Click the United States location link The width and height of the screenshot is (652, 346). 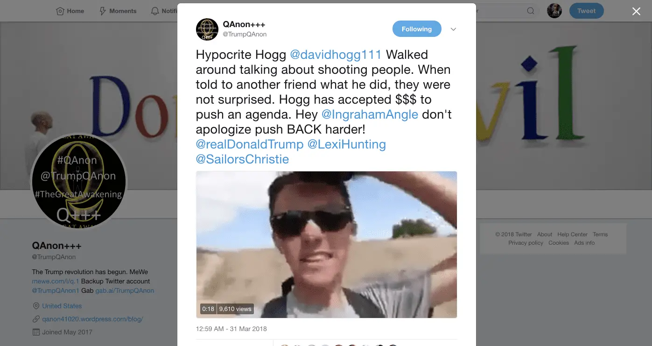pos(62,306)
